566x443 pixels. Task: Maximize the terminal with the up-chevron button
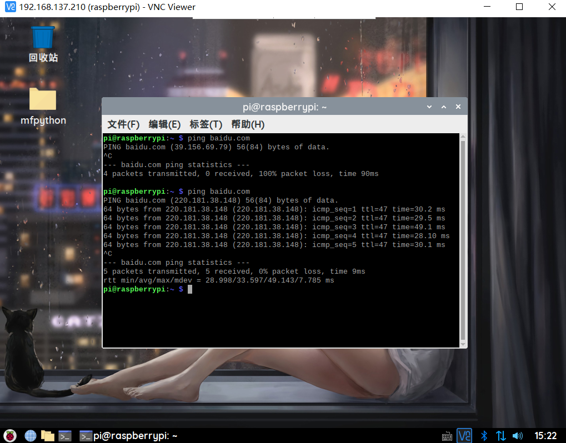click(x=444, y=107)
